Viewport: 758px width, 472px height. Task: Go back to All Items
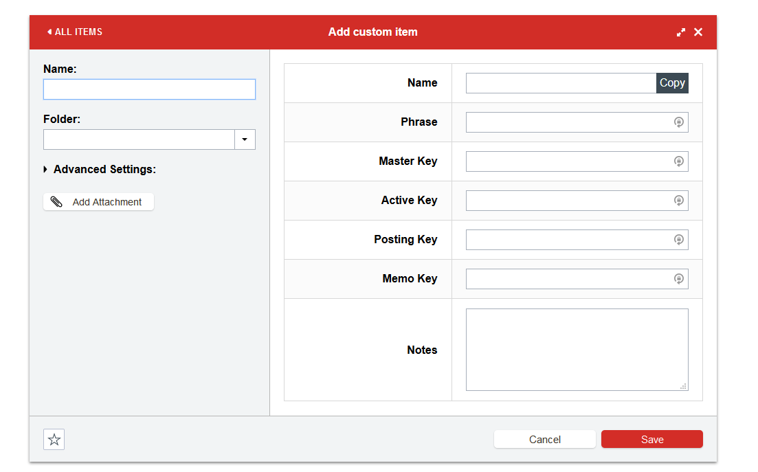tap(74, 32)
